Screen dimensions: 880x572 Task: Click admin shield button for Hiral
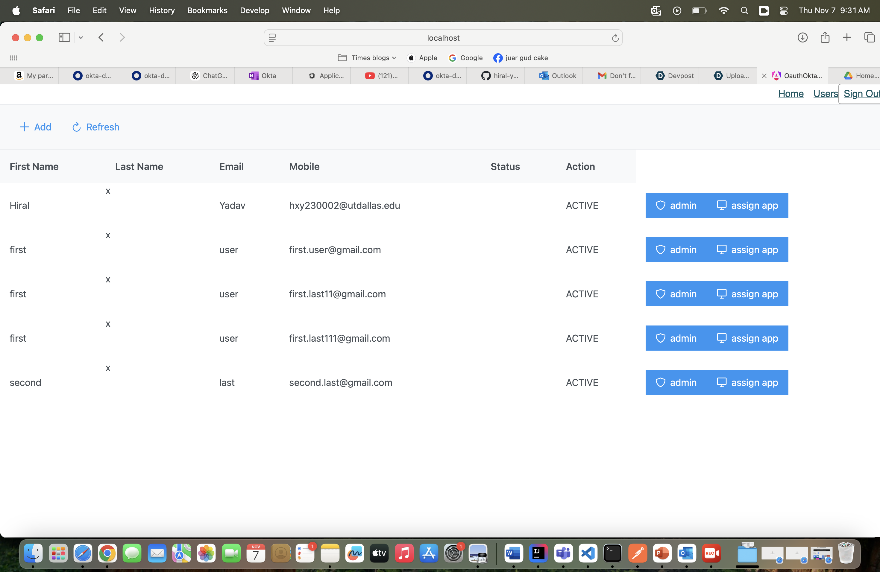(x=676, y=206)
